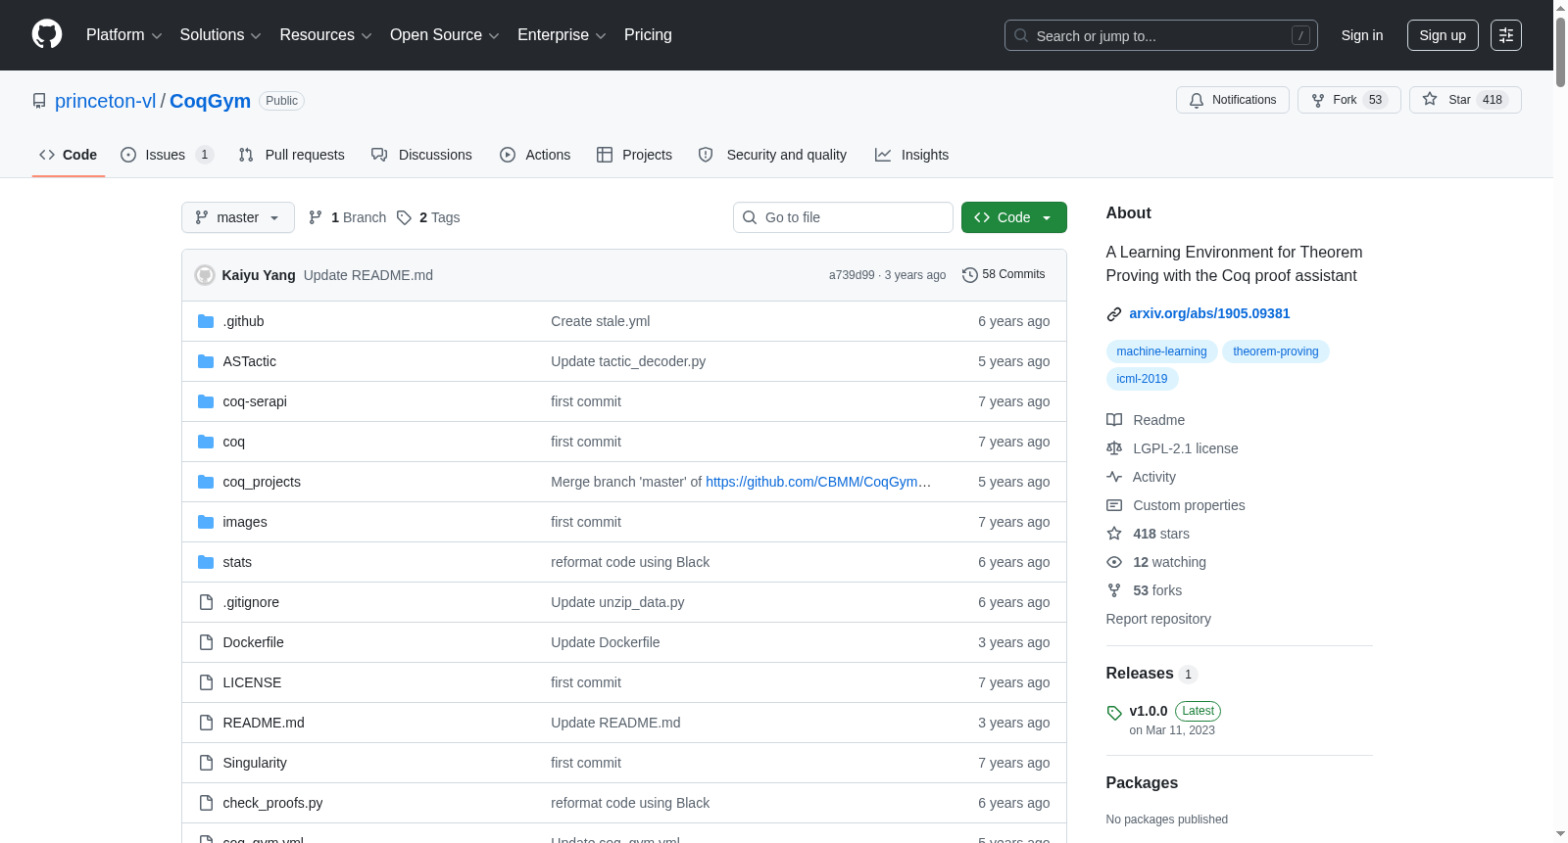Click the Sign in link

pos(1362,35)
